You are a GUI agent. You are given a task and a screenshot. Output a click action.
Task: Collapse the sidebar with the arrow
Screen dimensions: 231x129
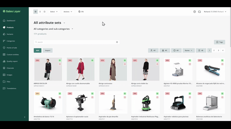click(x=25, y=117)
